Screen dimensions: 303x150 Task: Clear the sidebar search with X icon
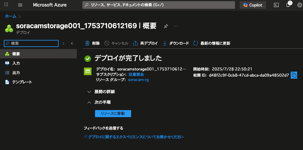coord(63,43)
